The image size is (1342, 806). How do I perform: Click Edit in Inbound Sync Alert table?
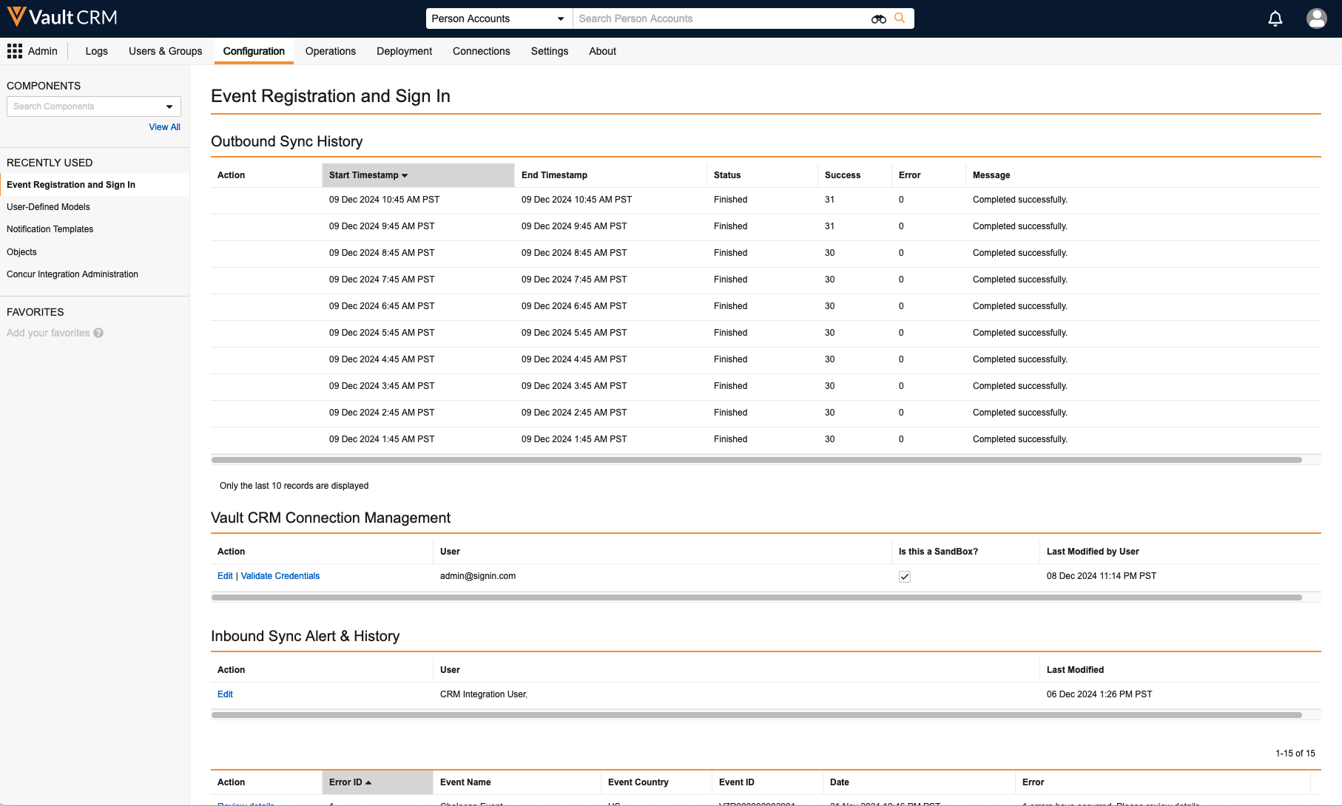click(x=225, y=694)
